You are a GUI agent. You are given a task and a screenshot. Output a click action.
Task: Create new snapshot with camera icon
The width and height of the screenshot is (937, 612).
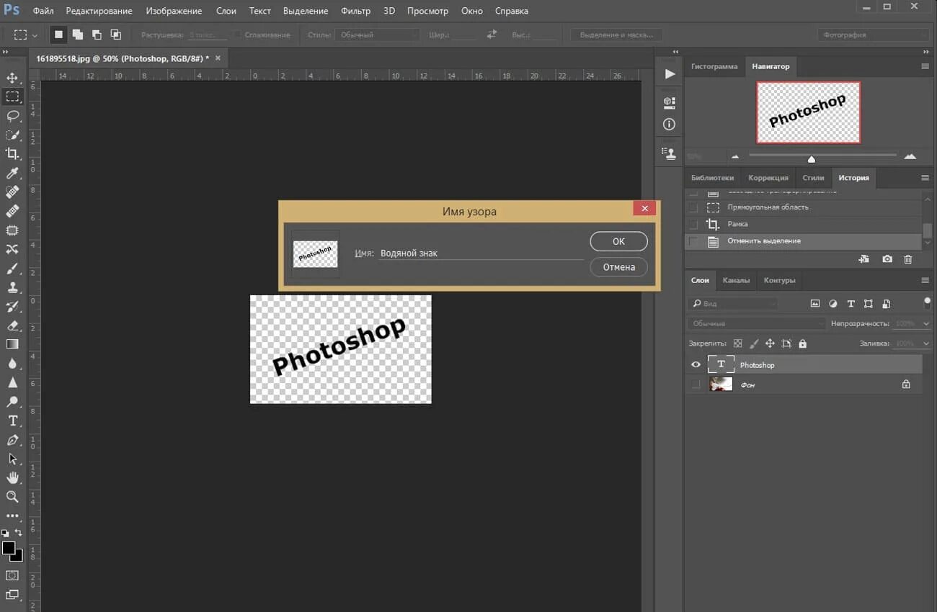point(887,259)
